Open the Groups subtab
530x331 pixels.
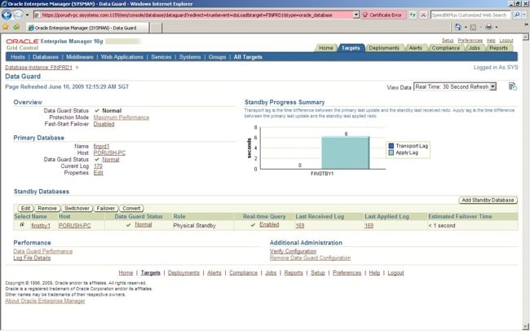coord(217,57)
